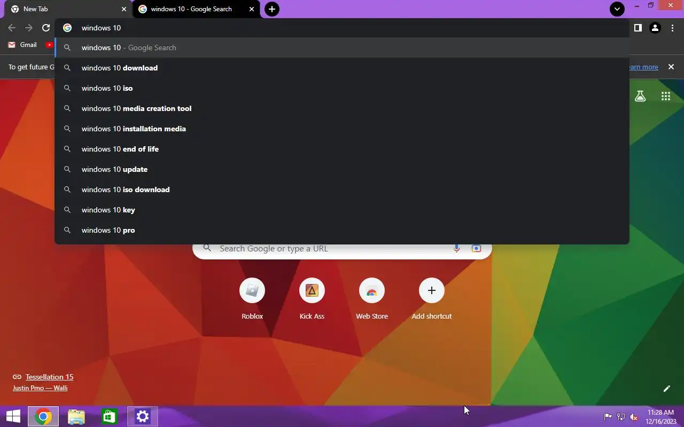Open Google Lens image search icon
The height and width of the screenshot is (427, 684).
tap(476, 249)
